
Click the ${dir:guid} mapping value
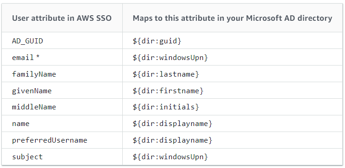pos(157,41)
